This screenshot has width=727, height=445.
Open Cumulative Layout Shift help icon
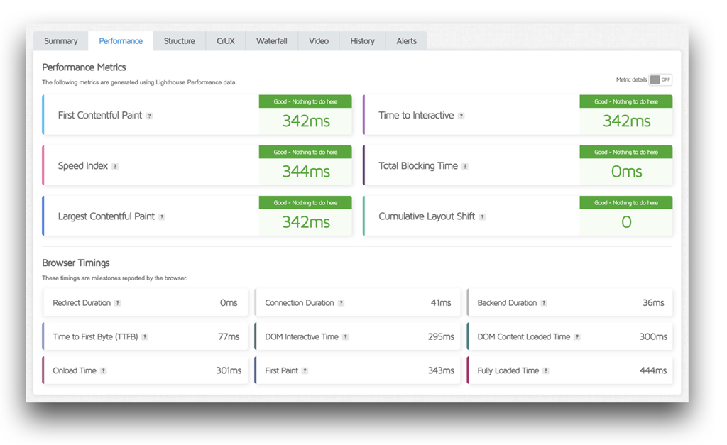(x=482, y=217)
